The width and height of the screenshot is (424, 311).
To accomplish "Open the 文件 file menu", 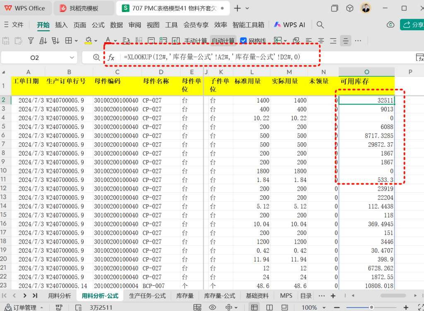I will (14, 25).
